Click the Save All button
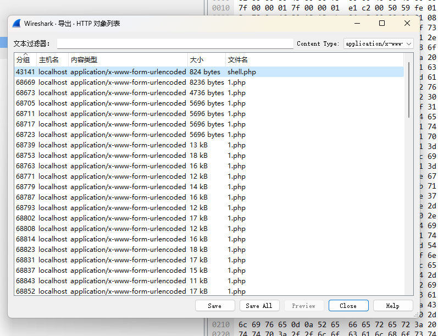 point(259,306)
